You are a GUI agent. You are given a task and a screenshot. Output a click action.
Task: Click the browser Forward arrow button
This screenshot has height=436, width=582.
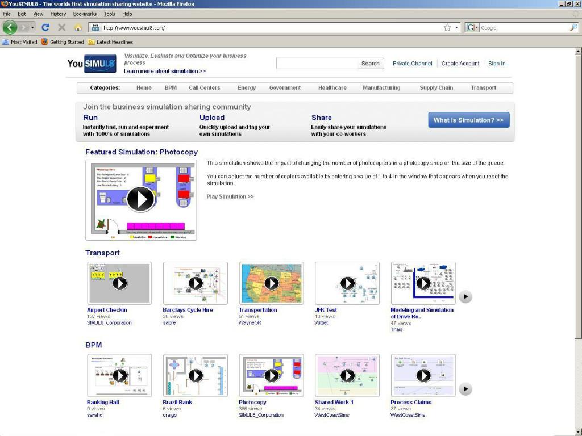click(x=24, y=27)
